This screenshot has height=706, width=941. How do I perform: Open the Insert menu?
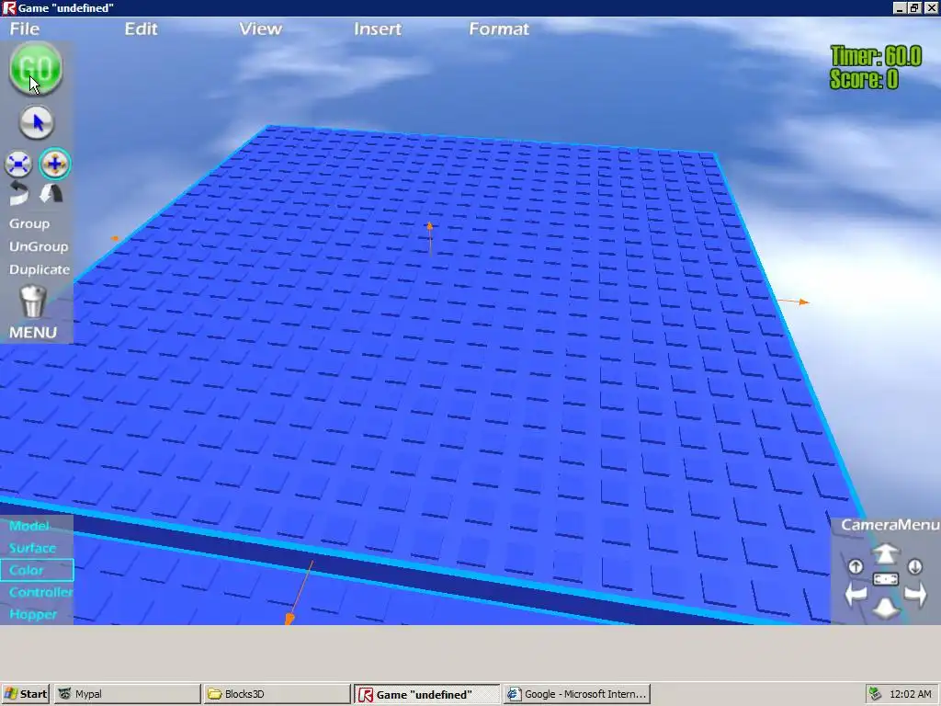(378, 28)
